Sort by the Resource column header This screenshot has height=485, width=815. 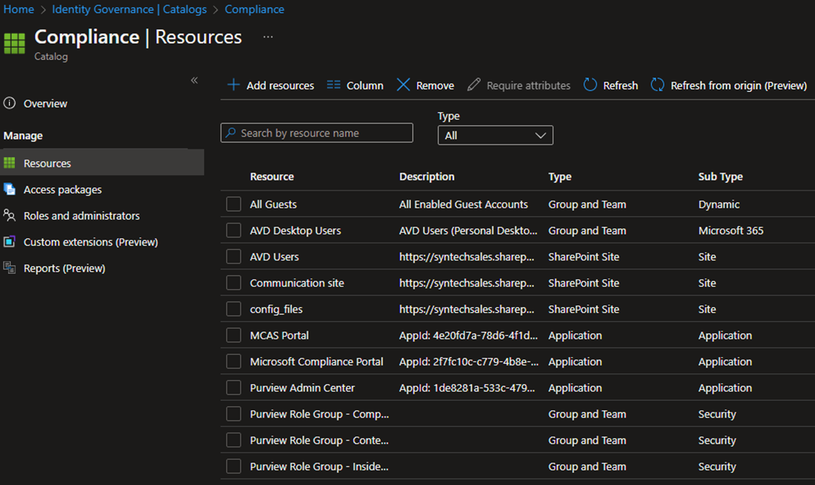click(x=271, y=176)
